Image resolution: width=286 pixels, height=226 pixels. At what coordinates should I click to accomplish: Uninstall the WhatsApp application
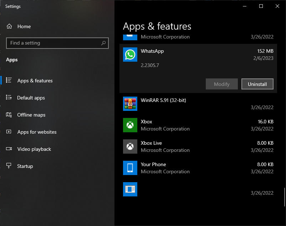point(257,84)
